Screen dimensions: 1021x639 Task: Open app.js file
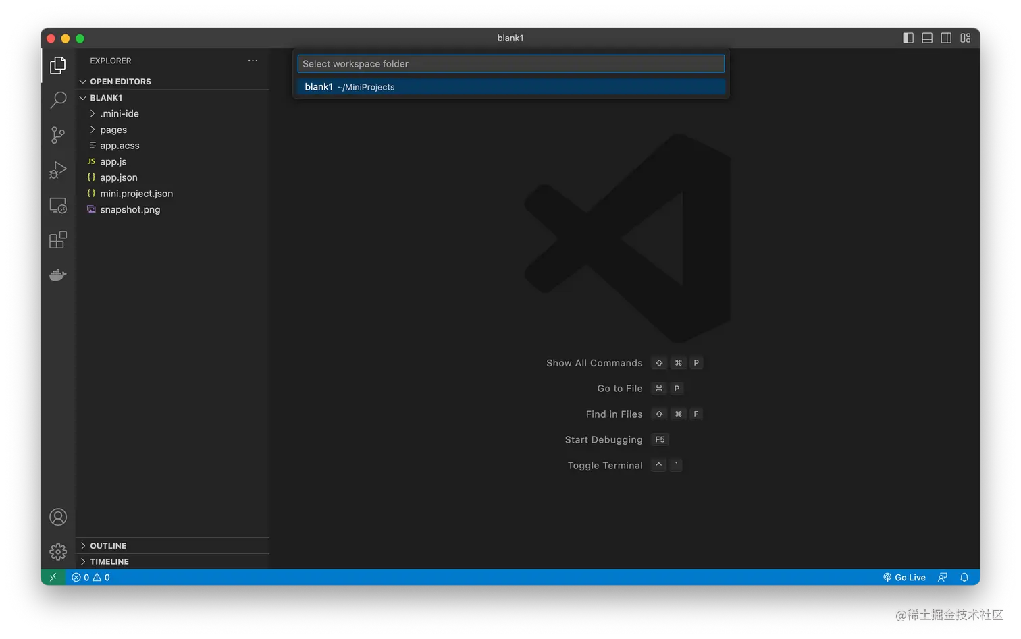coord(174,162)
